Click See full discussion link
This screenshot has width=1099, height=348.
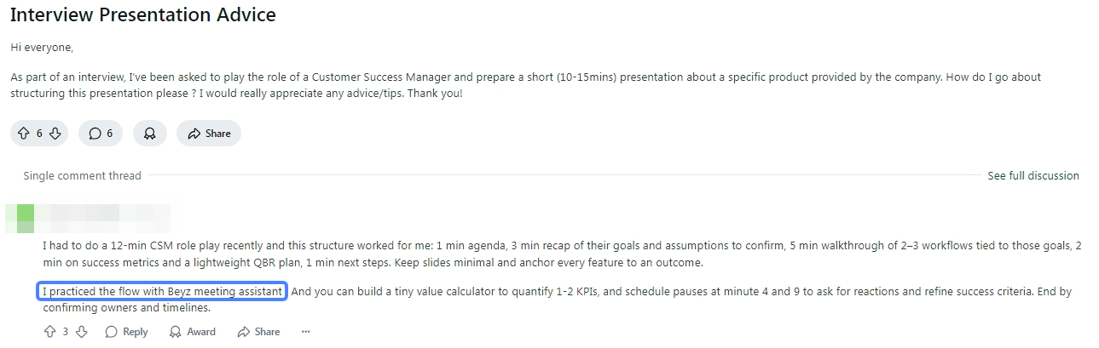click(1032, 176)
